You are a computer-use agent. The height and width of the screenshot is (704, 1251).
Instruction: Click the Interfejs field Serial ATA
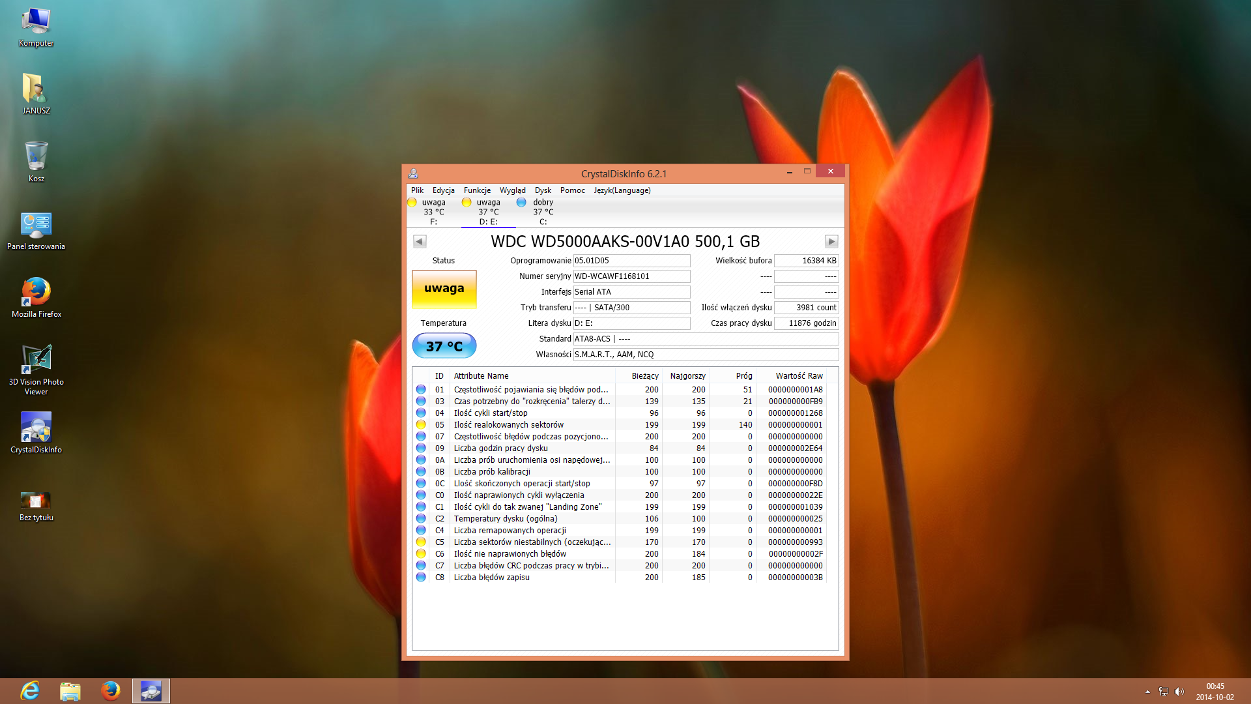[x=631, y=292]
